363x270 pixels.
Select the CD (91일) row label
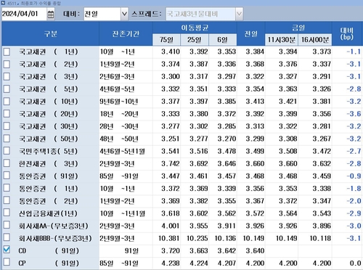click(x=49, y=250)
